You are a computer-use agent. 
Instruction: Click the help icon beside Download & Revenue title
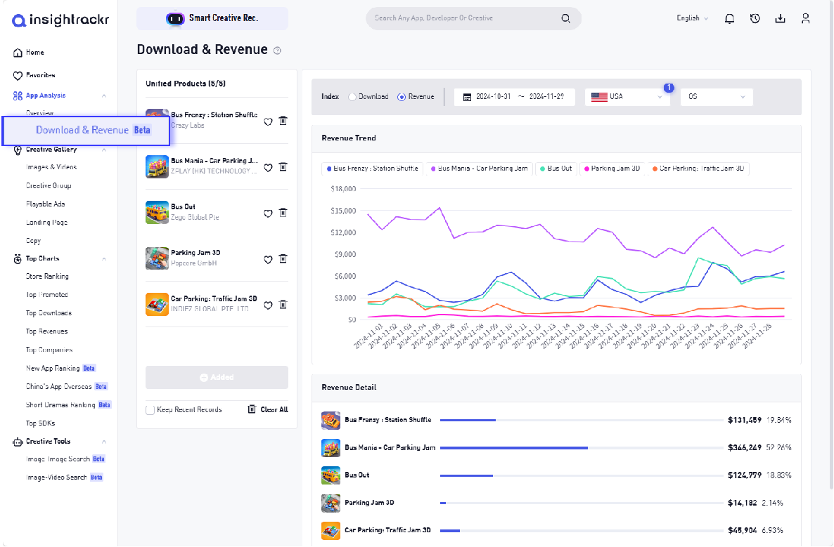tap(277, 51)
